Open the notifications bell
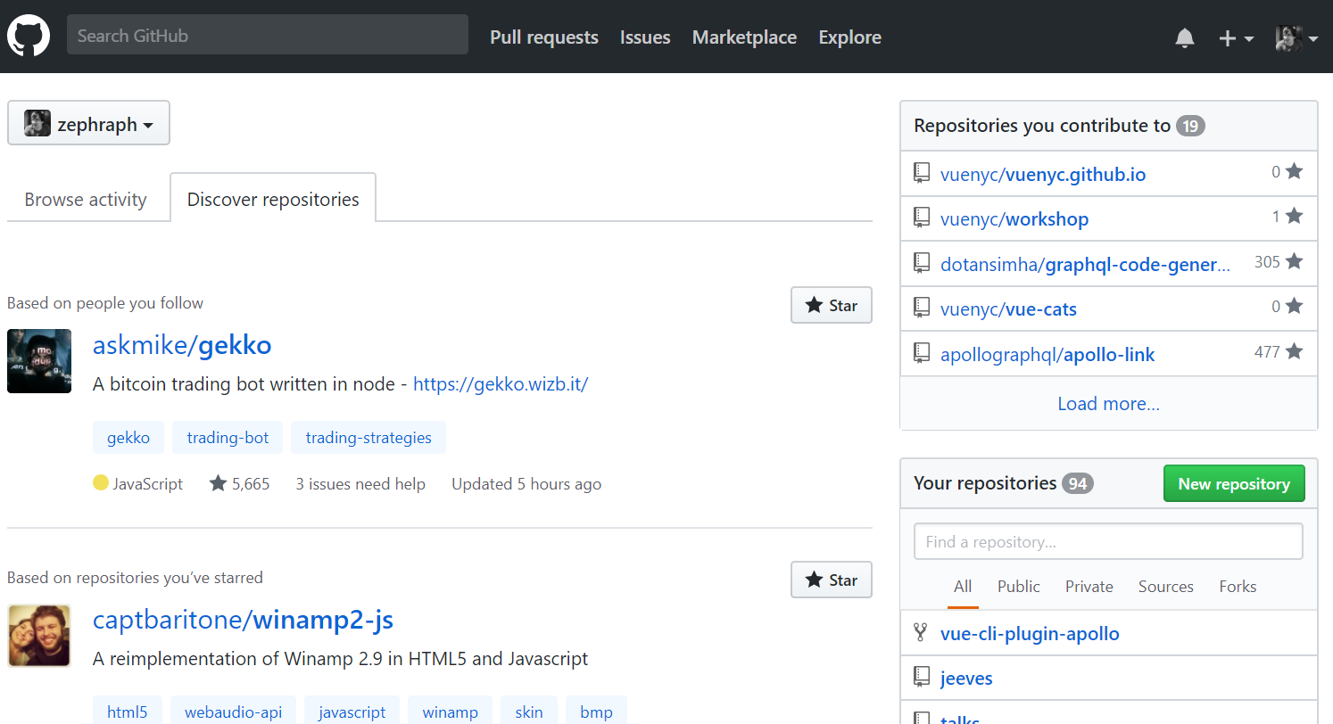1333x724 pixels. (1185, 37)
